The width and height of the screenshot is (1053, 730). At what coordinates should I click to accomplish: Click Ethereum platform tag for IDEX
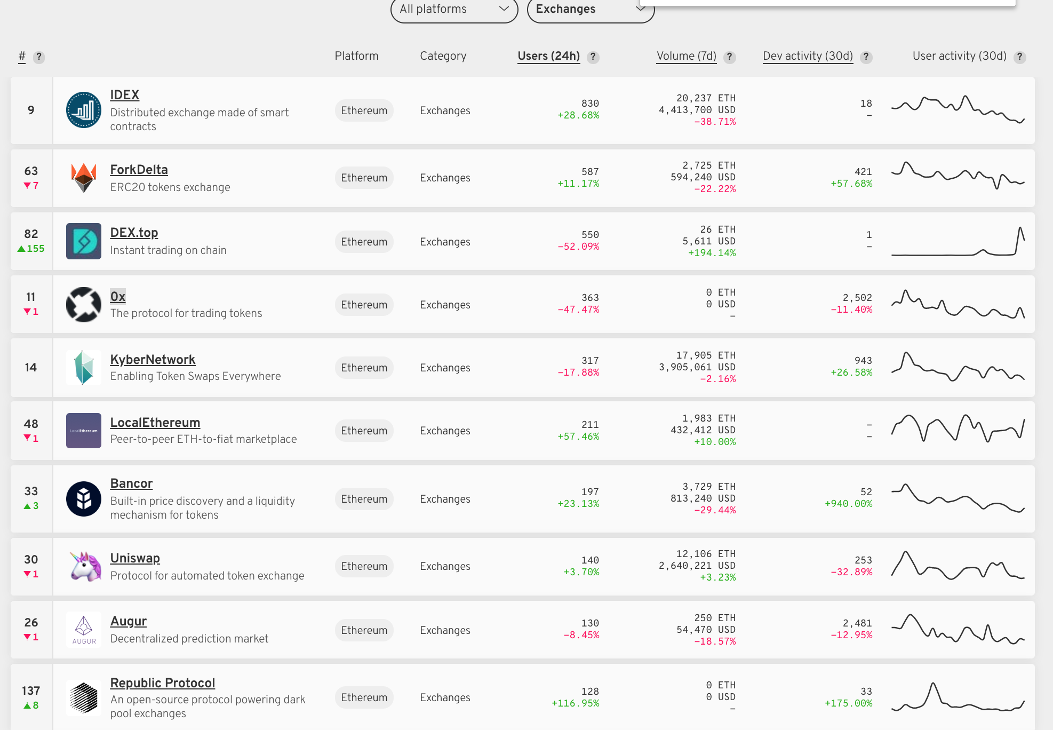click(364, 110)
